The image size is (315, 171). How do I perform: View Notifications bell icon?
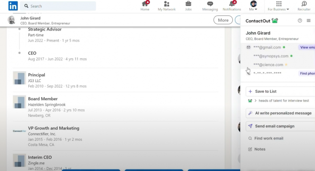[x=232, y=4]
